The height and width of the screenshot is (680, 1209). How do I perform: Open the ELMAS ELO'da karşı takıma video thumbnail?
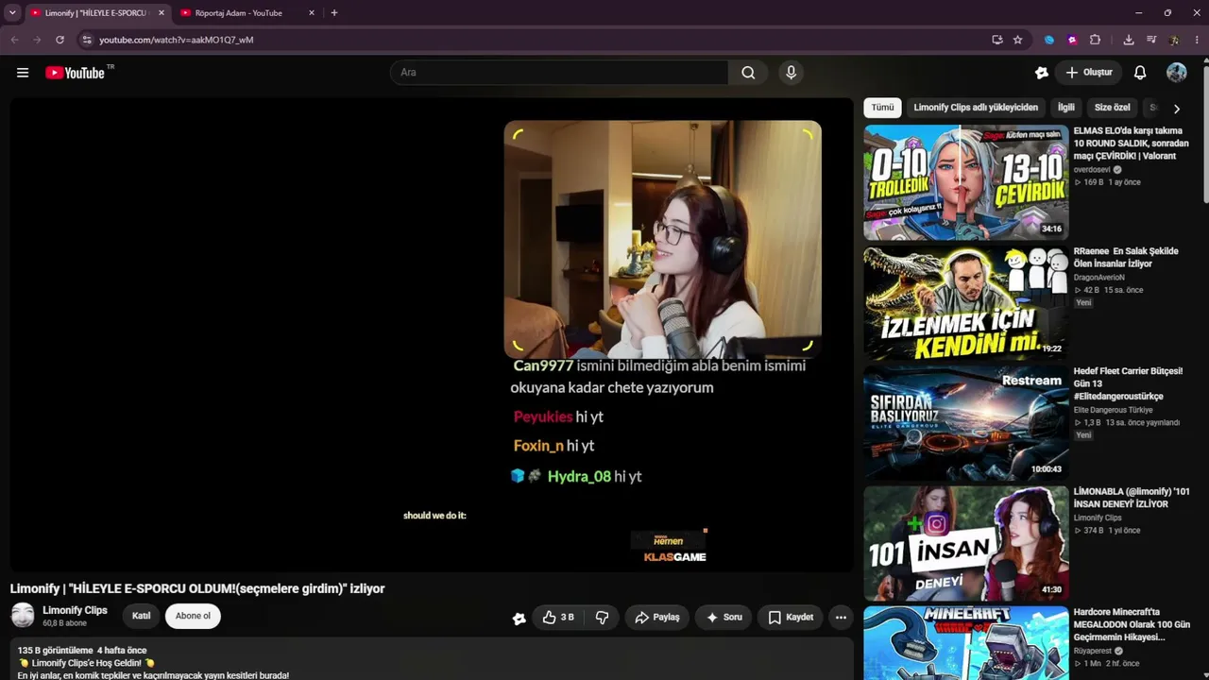(x=965, y=182)
